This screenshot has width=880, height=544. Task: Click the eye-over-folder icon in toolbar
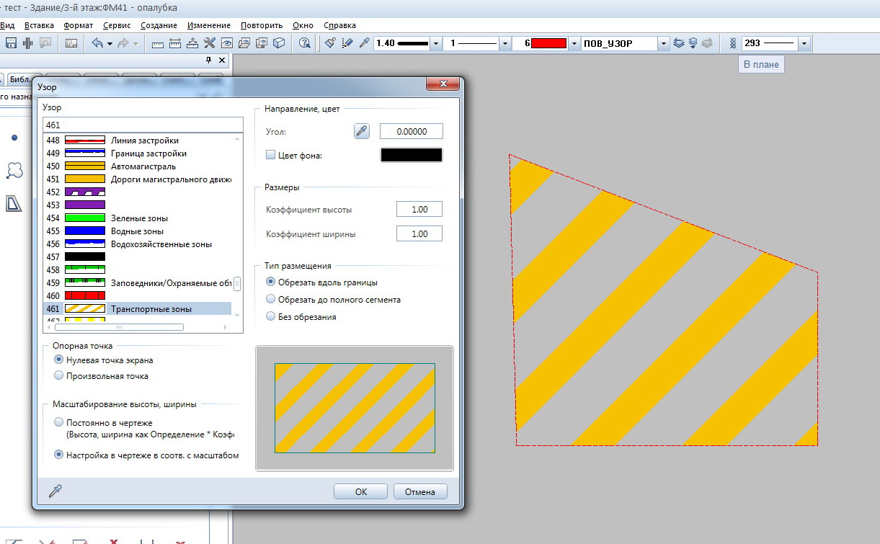[244, 43]
